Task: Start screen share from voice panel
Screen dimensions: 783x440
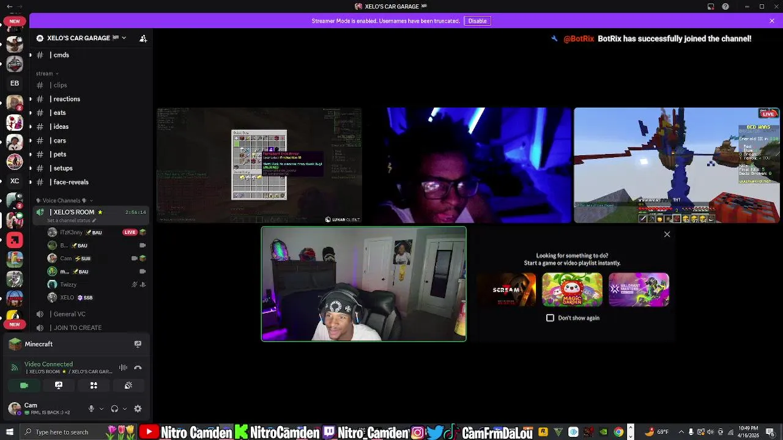Action: [x=59, y=386]
